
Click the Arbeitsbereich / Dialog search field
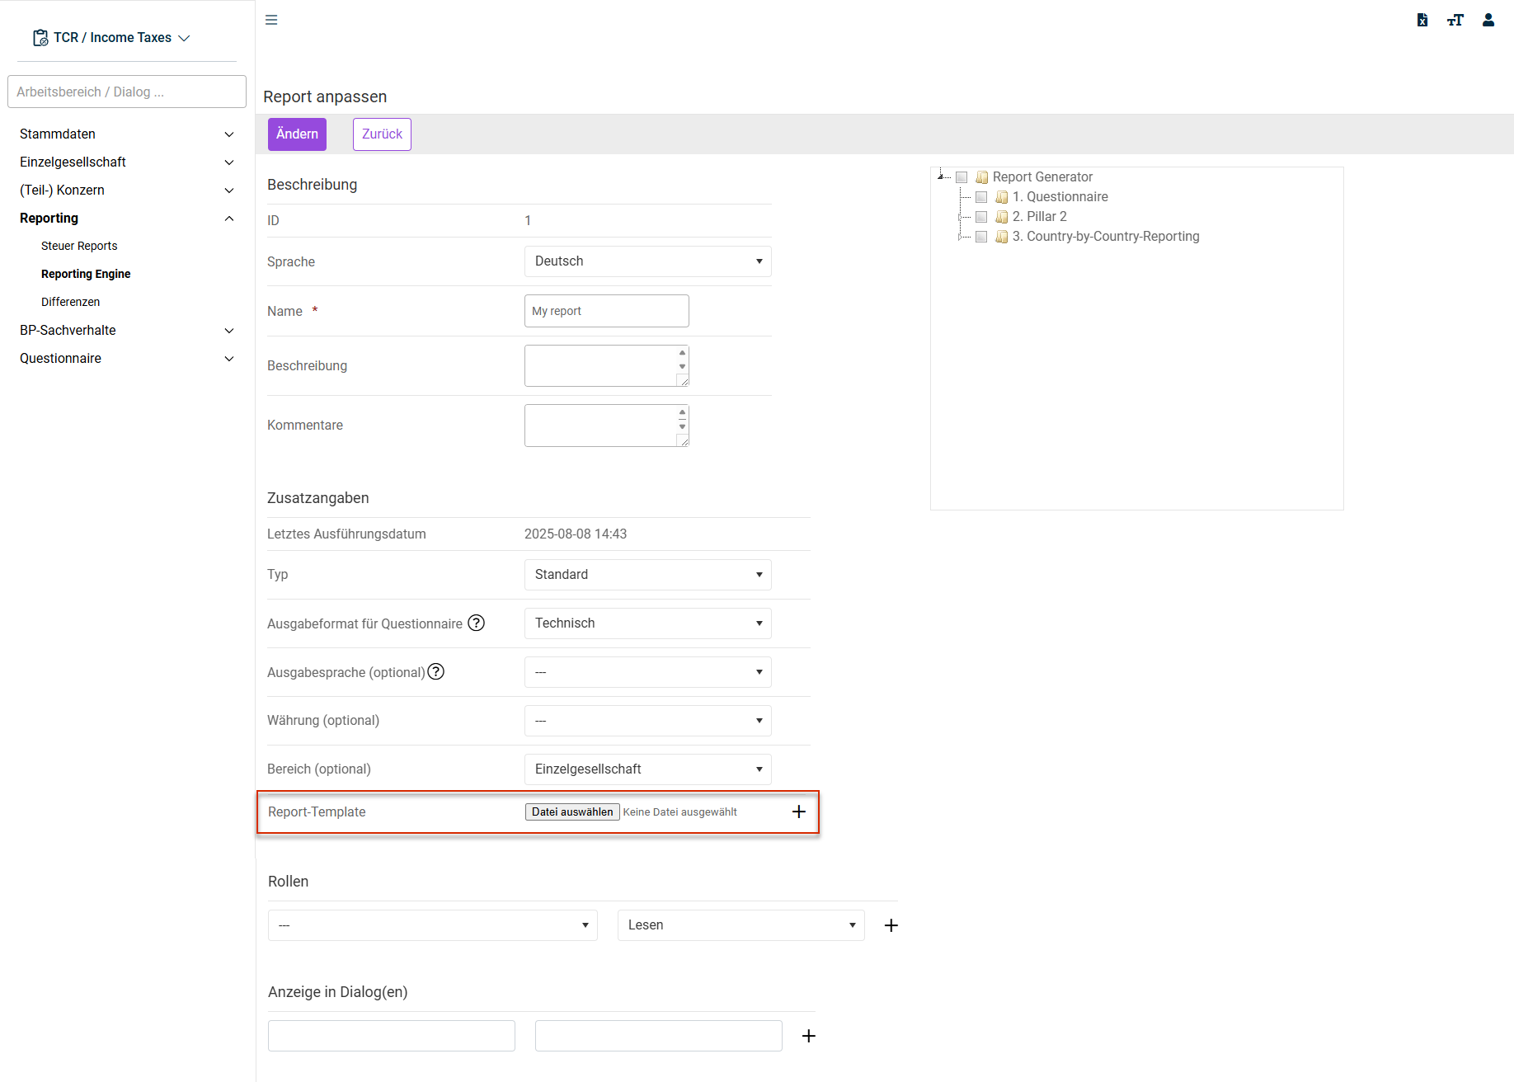(127, 92)
